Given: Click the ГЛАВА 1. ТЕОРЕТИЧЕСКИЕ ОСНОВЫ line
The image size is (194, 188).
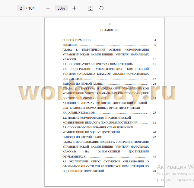Looking at the screenshot, I should click(106, 50).
